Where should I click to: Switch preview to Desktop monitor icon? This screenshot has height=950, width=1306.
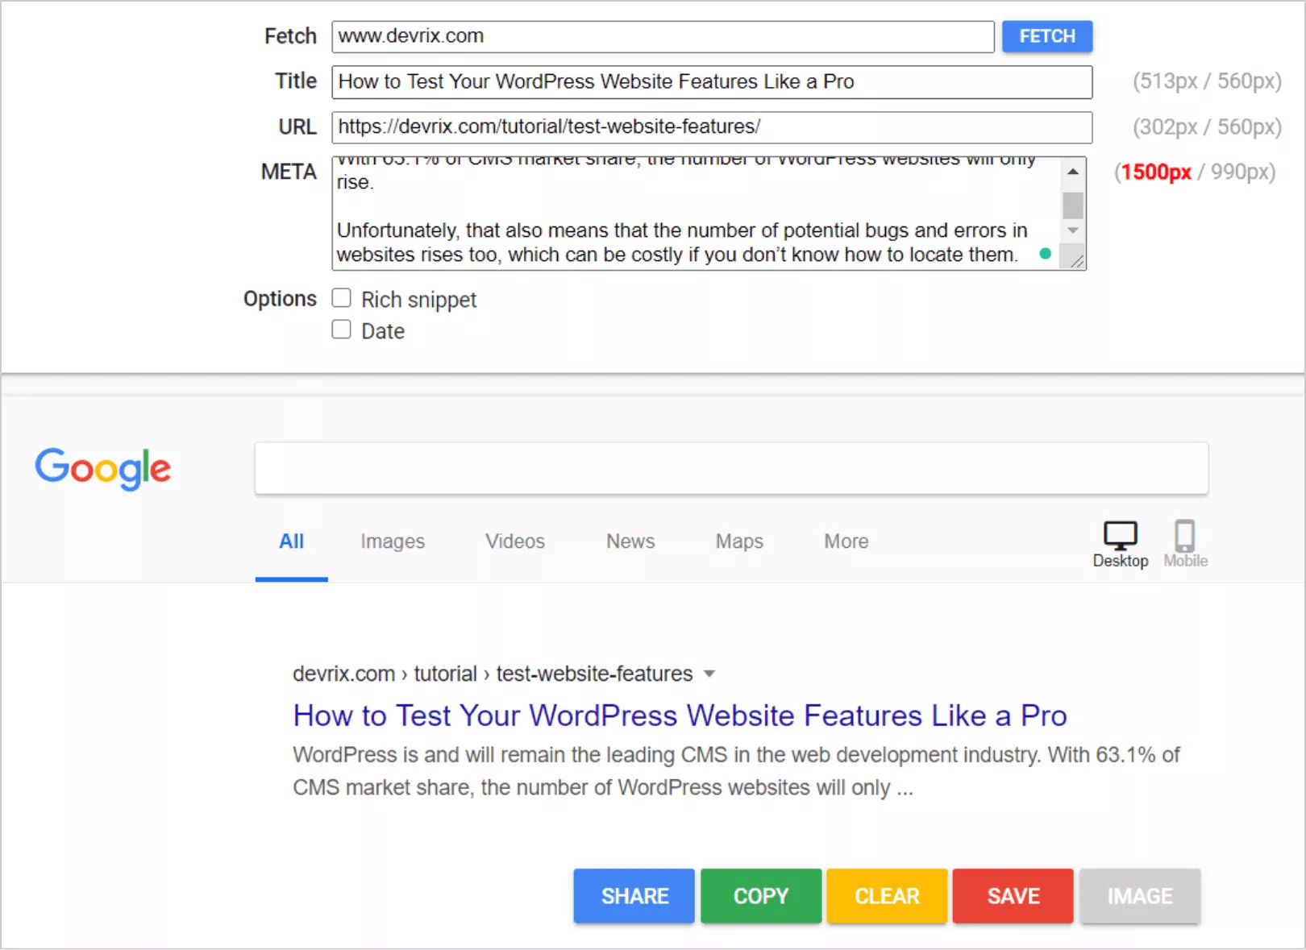point(1120,536)
